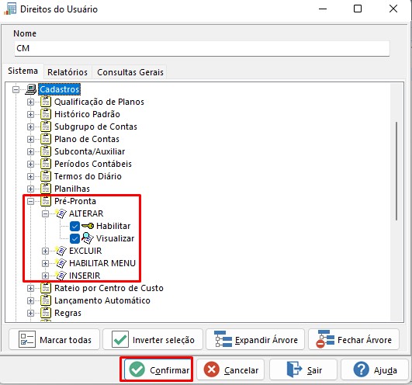This screenshot has width=412, height=385.
Task: Click the Rateio por Centro de Custo icon
Action: click(46, 288)
